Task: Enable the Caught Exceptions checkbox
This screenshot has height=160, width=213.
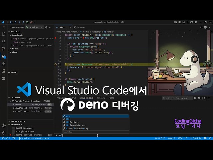Action: [x=13, y=128]
